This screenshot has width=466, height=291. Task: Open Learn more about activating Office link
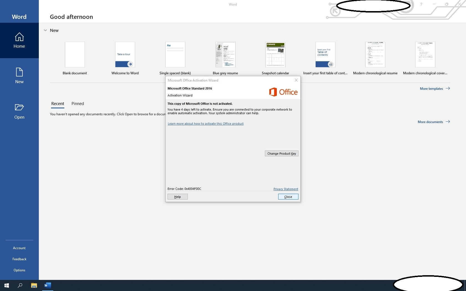[x=206, y=124]
